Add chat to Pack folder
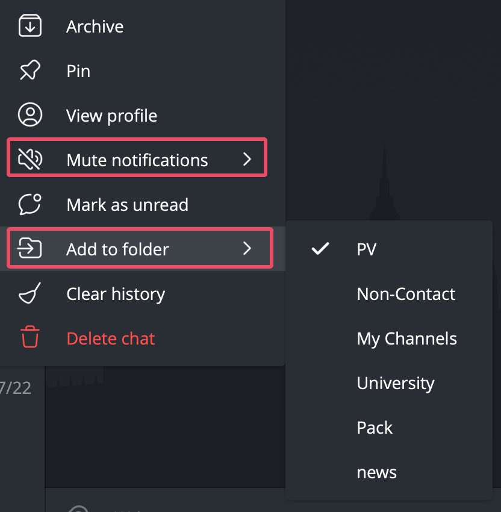 click(389, 428)
